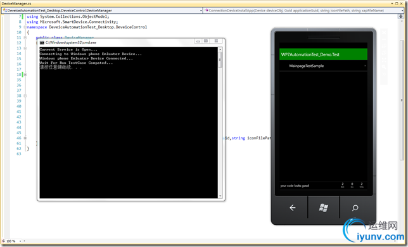Minimize the cmd.exe console window
The image size is (408, 247).
coord(198,41)
